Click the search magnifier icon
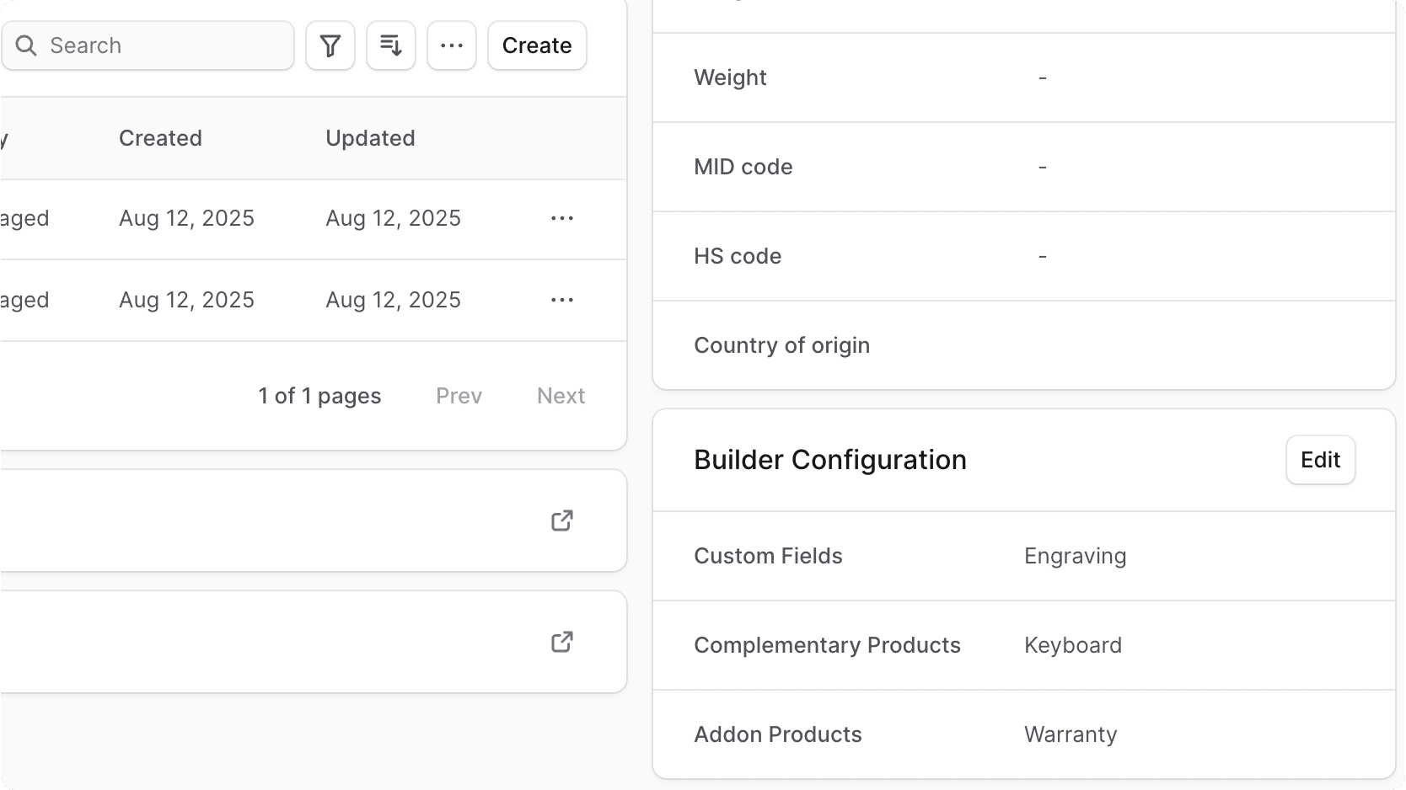The width and height of the screenshot is (1406, 790). (26, 45)
